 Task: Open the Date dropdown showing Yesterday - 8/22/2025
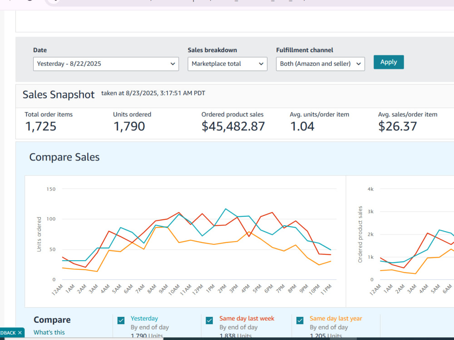(106, 64)
